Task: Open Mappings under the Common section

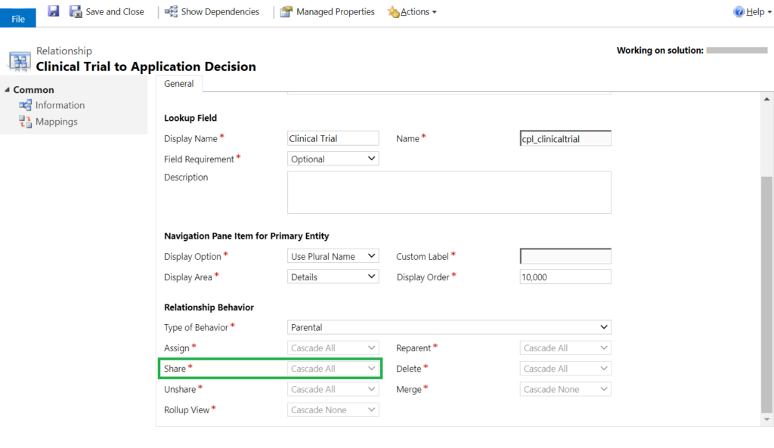Action: point(55,121)
